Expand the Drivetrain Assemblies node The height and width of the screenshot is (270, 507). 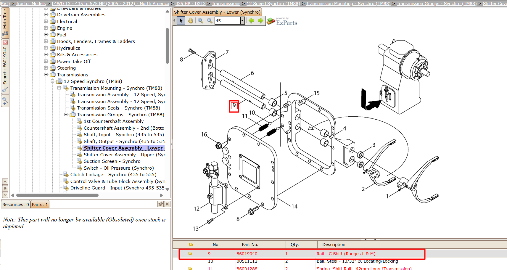point(46,15)
